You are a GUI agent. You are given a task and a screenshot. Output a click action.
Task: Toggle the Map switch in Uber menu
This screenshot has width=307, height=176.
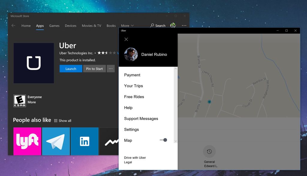[x=164, y=140]
